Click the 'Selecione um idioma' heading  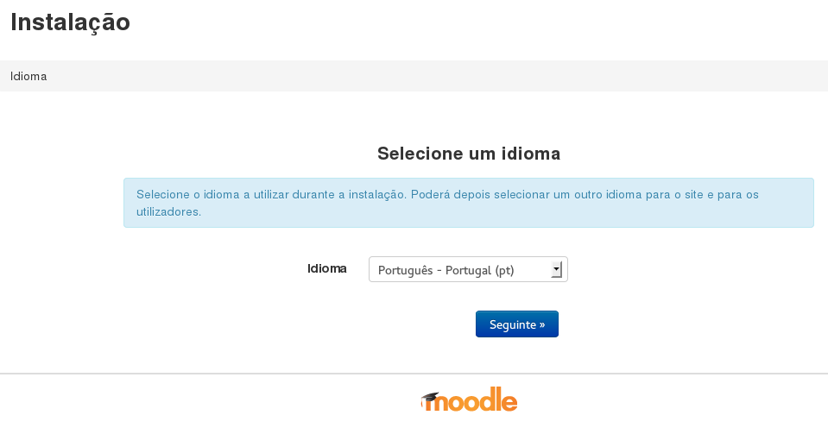[x=468, y=153]
